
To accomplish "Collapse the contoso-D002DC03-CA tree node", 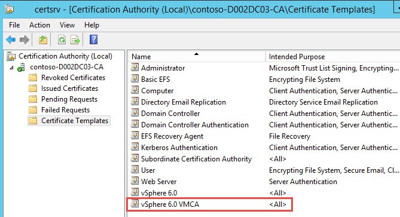I will click(x=11, y=68).
